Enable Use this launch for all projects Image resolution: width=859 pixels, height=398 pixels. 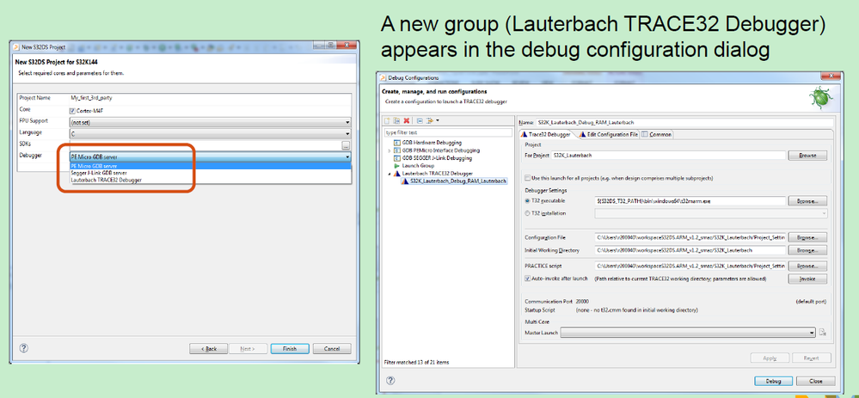coord(528,179)
